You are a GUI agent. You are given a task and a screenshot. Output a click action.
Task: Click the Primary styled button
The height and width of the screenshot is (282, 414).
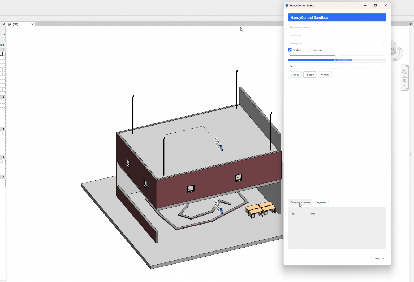[x=325, y=74]
